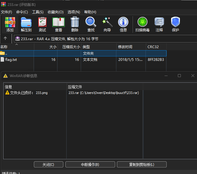Screen dimensions: 197x174
Task: Sort by Modified (修改时间) column header
Action: click(x=131, y=47)
